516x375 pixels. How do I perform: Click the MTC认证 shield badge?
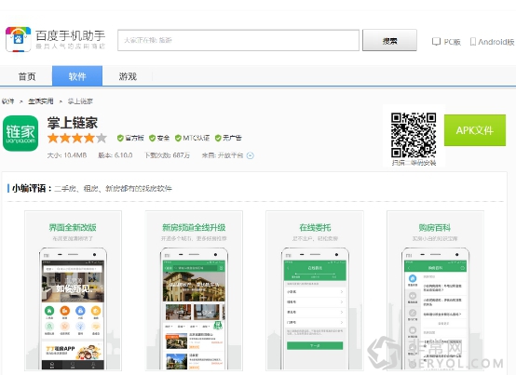[192, 138]
